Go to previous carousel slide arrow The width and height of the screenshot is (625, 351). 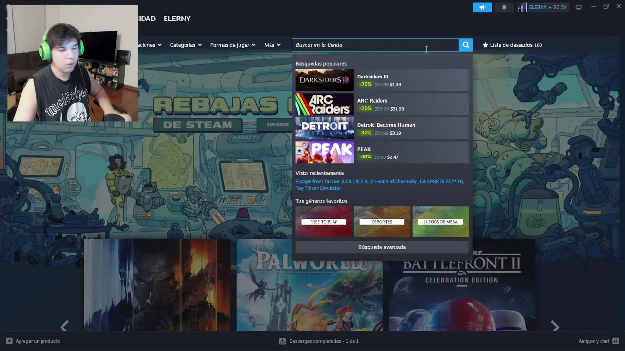point(64,326)
